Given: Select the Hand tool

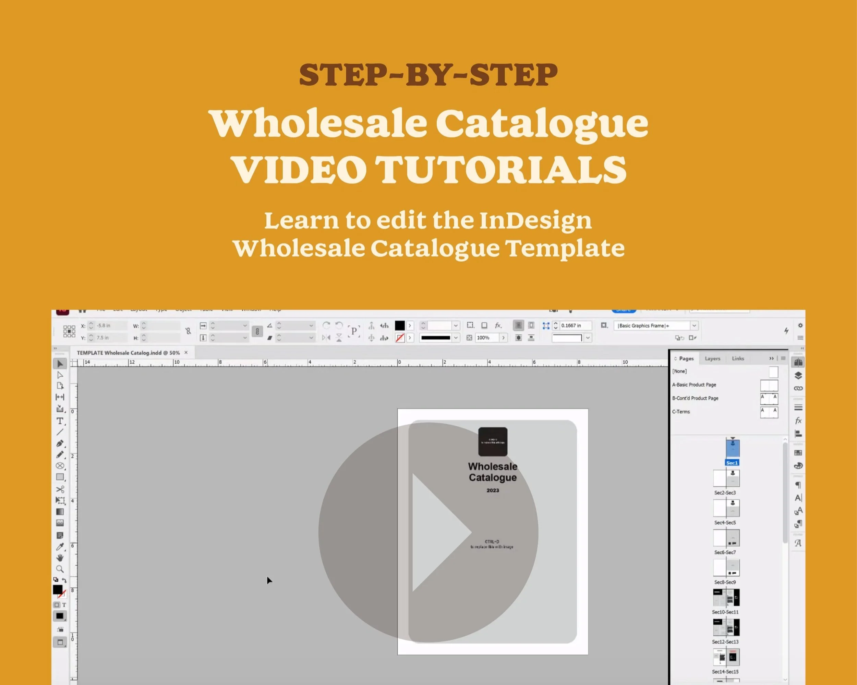Looking at the screenshot, I should (60, 557).
